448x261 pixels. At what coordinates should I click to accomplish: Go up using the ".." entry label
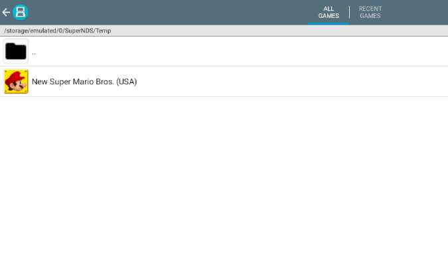34,53
